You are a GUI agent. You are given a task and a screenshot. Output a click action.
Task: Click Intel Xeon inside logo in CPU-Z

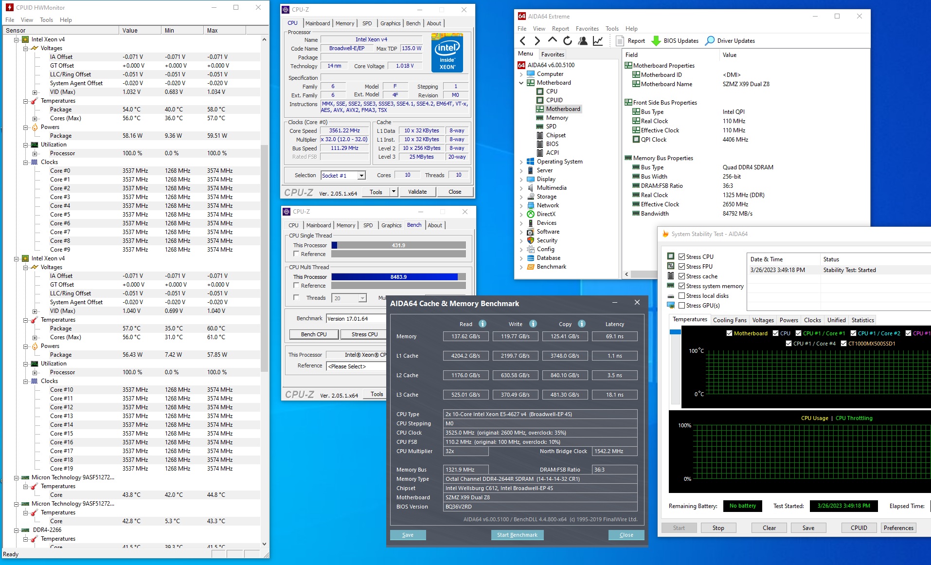pyautogui.click(x=447, y=53)
